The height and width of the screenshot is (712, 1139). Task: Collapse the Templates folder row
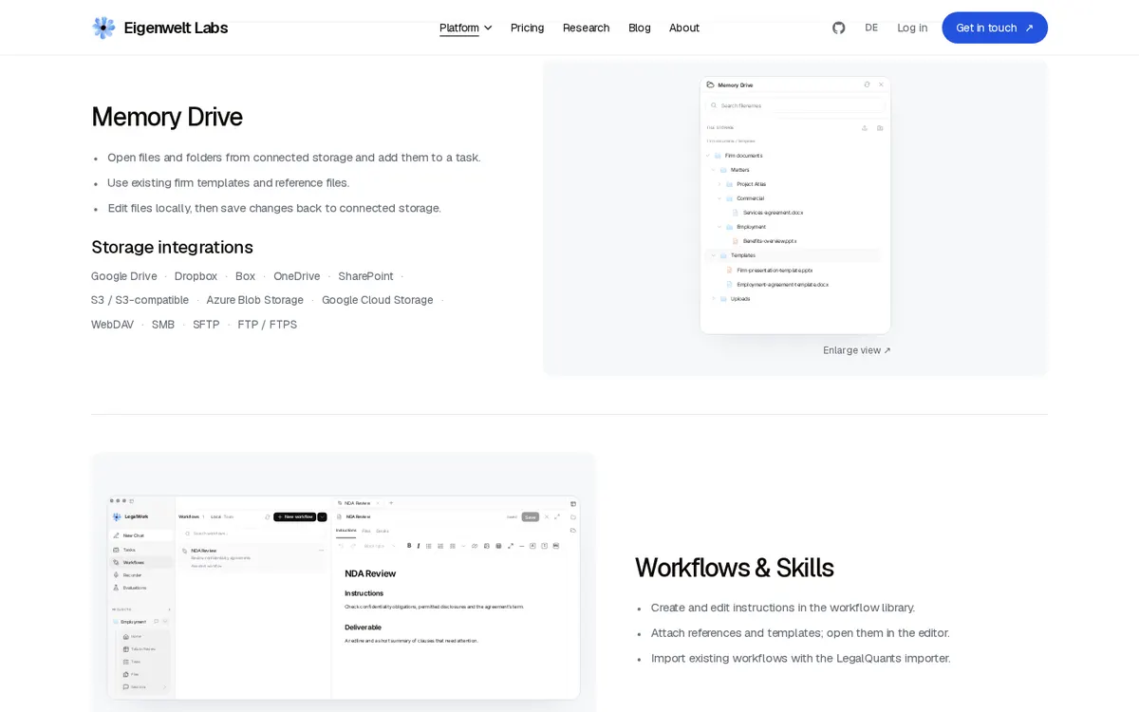pyautogui.click(x=794, y=255)
